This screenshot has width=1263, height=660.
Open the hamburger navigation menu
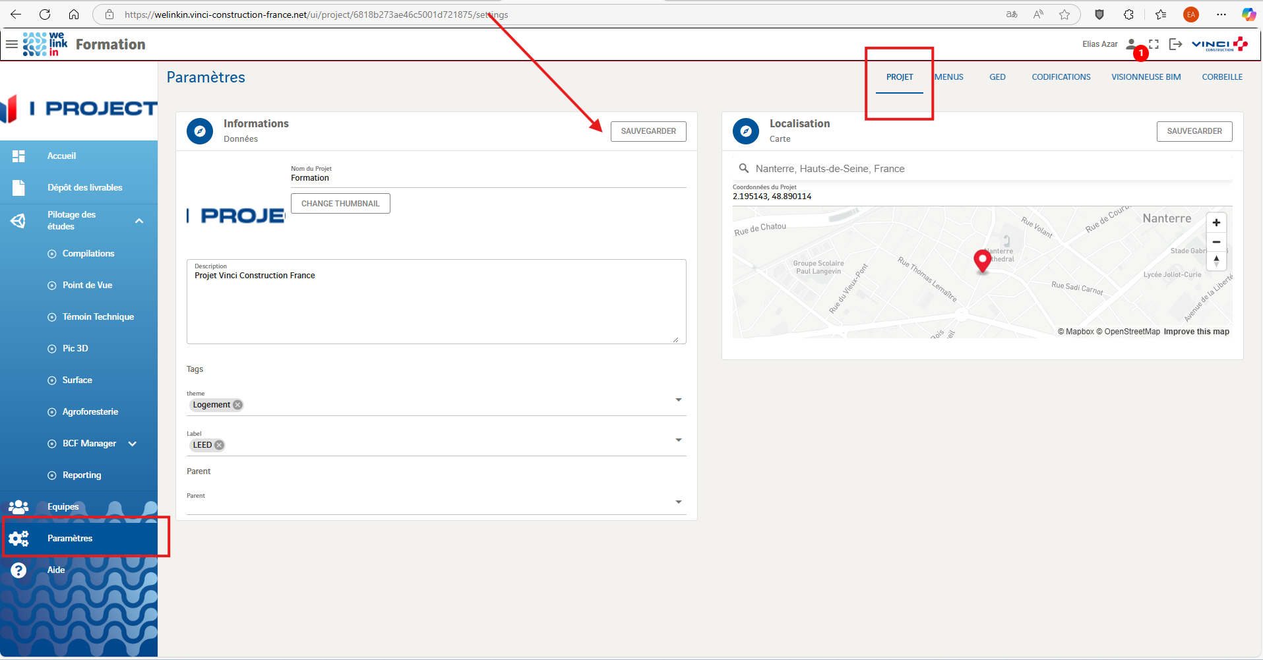(12, 44)
